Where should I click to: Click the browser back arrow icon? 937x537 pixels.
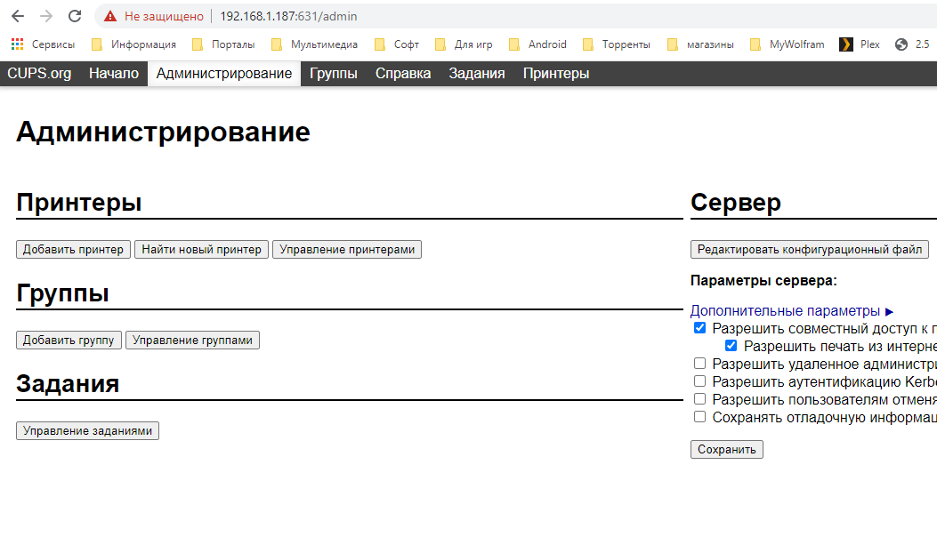(x=18, y=16)
